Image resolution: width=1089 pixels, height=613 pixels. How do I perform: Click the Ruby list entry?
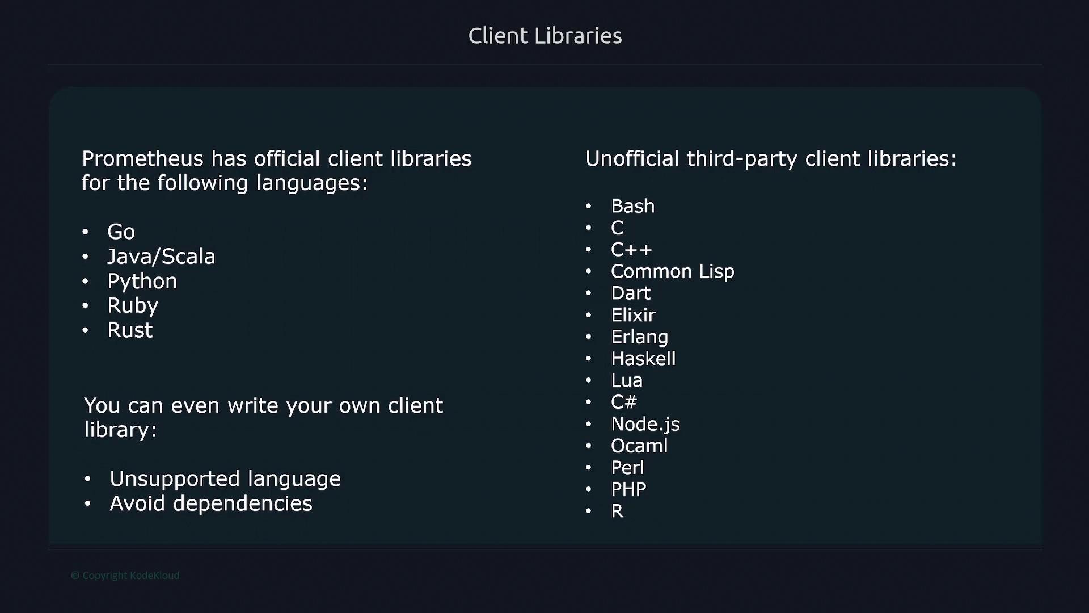133,305
